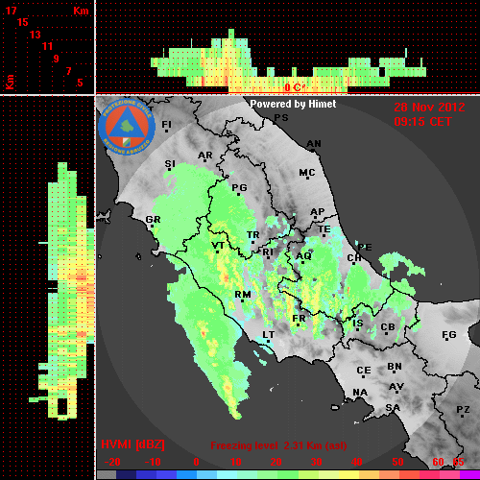Click the BN city label on map
This screenshot has height=480, width=480.
click(395, 367)
